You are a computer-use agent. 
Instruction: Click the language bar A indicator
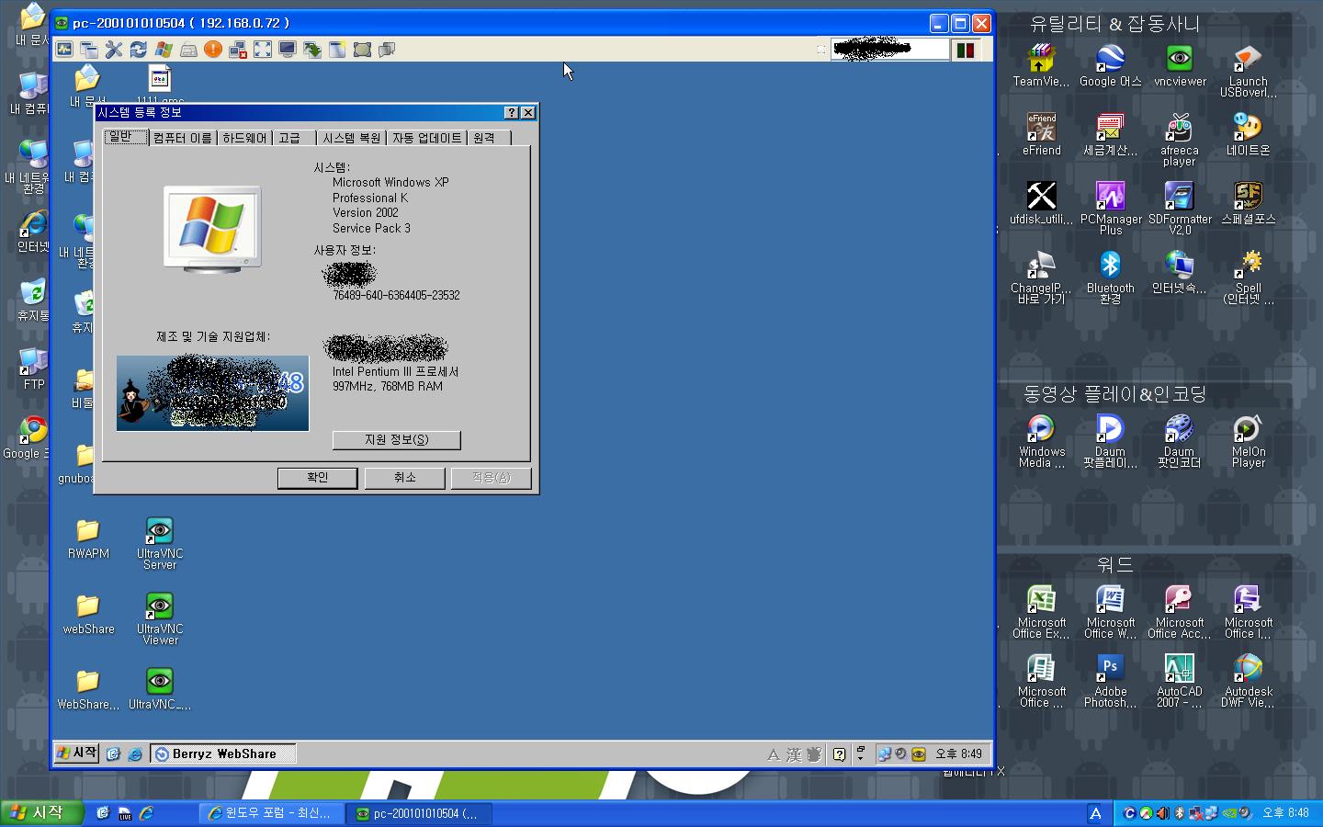[x=1095, y=813]
